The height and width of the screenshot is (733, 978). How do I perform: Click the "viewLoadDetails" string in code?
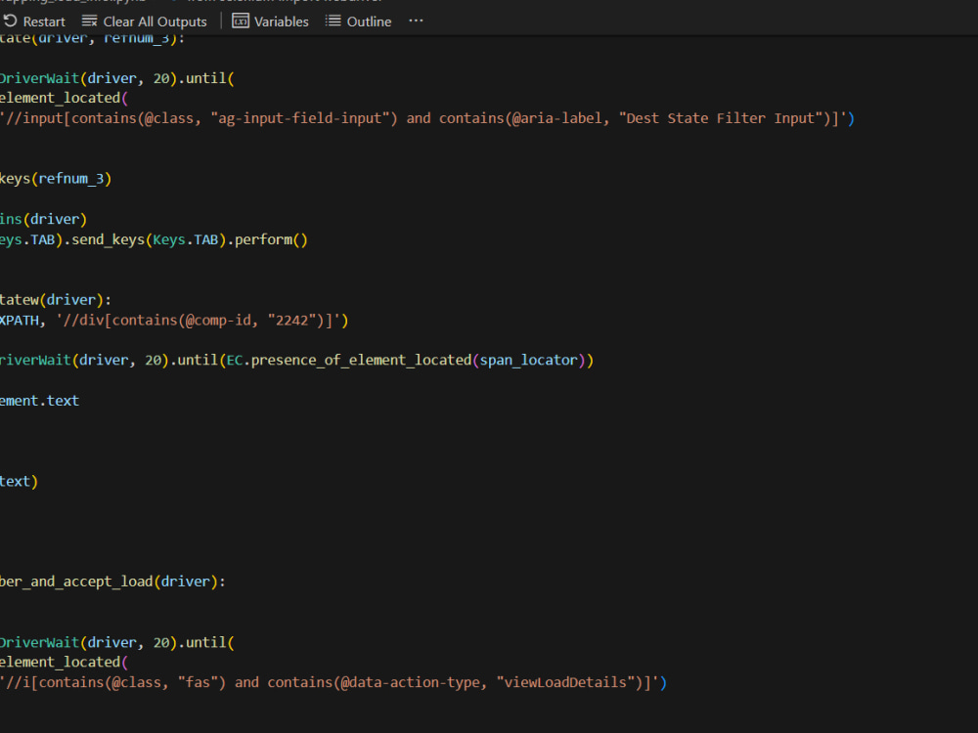[565, 682]
